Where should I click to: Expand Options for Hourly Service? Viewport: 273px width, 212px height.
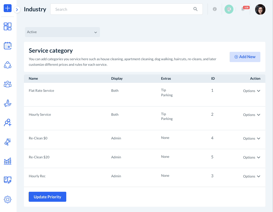click(x=251, y=115)
